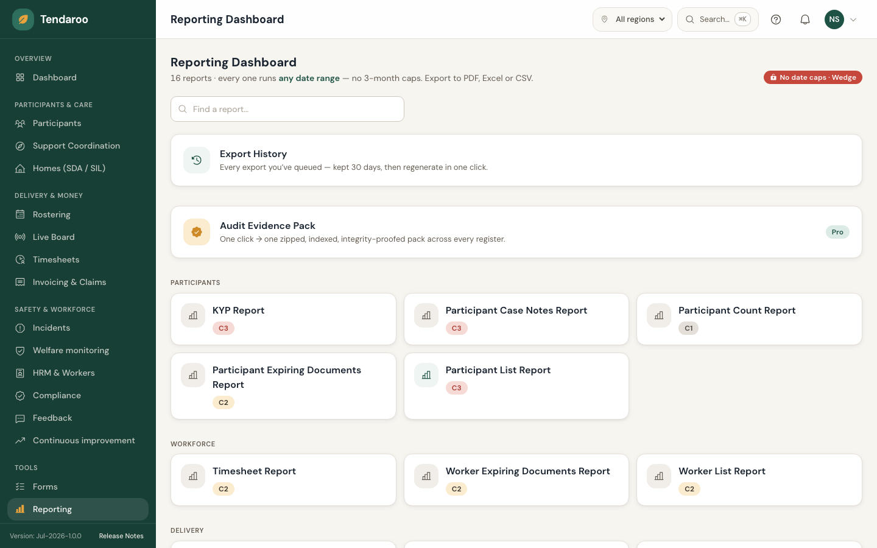This screenshot has height=548, width=877.
Task: Click the Support Coordination compass icon
Action: (20, 146)
